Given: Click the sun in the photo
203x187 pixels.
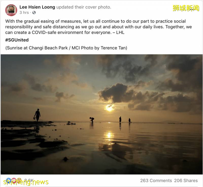Looking at the screenshot, I should 110,108.
